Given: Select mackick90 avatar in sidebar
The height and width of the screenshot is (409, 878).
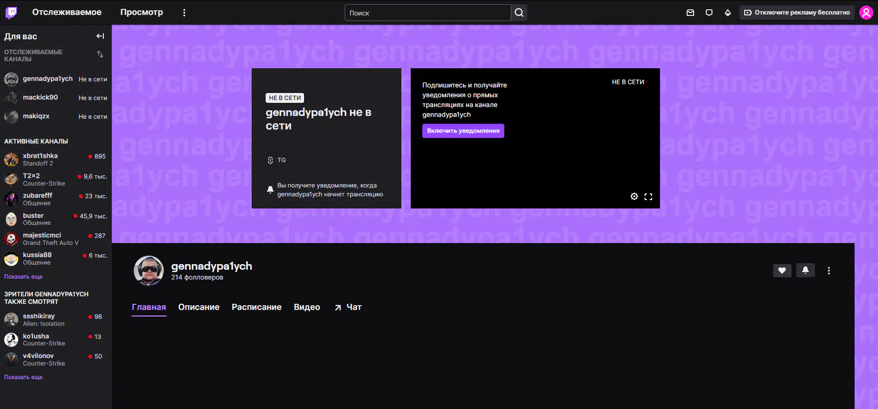Looking at the screenshot, I should tap(11, 98).
